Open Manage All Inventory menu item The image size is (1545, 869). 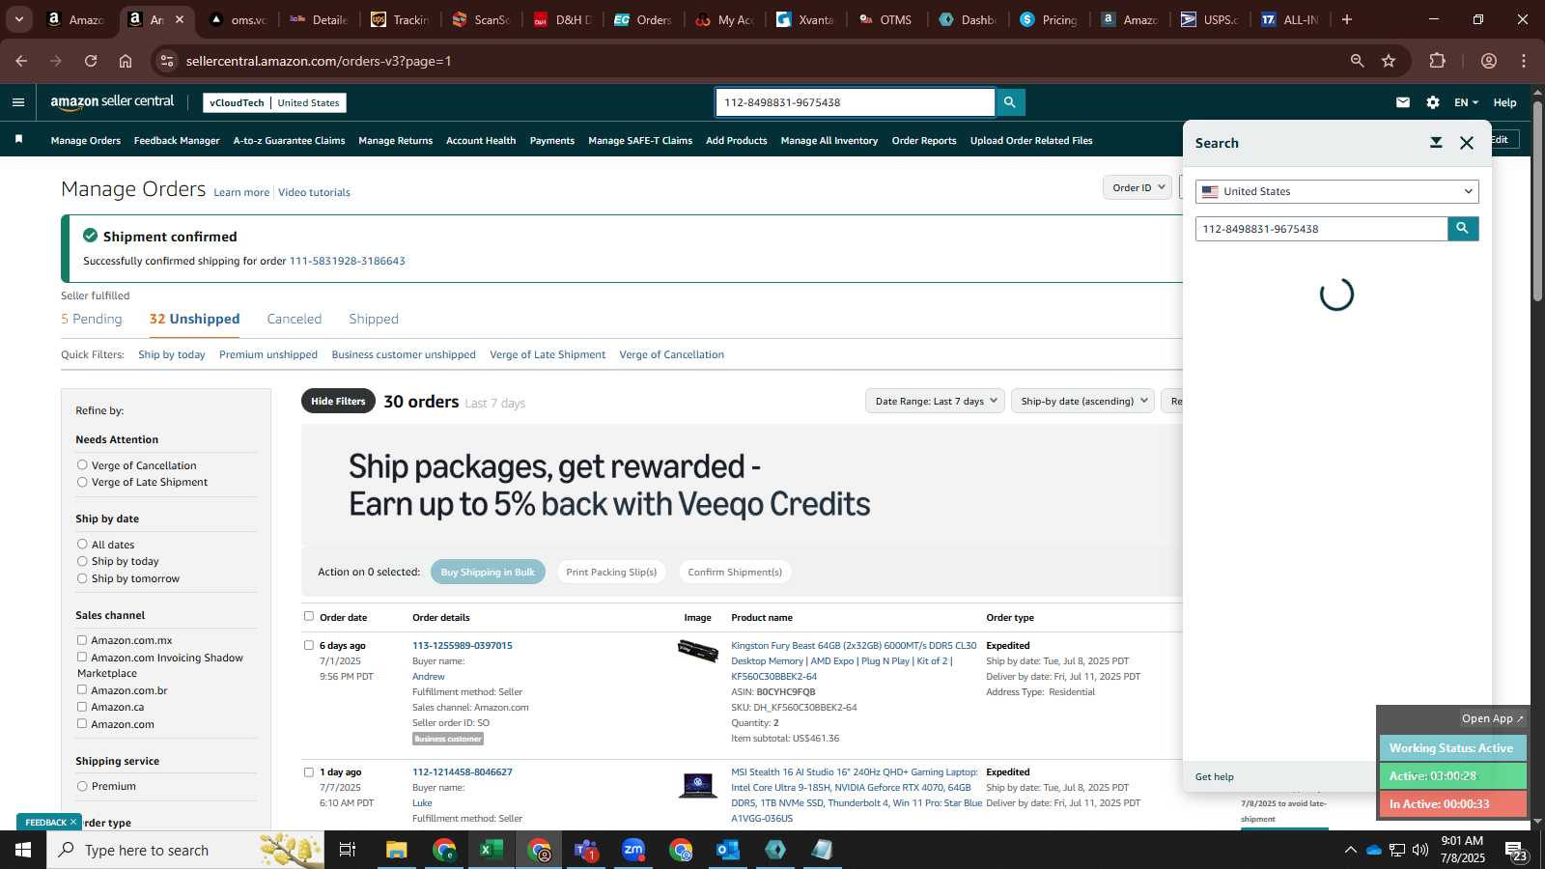829,140
